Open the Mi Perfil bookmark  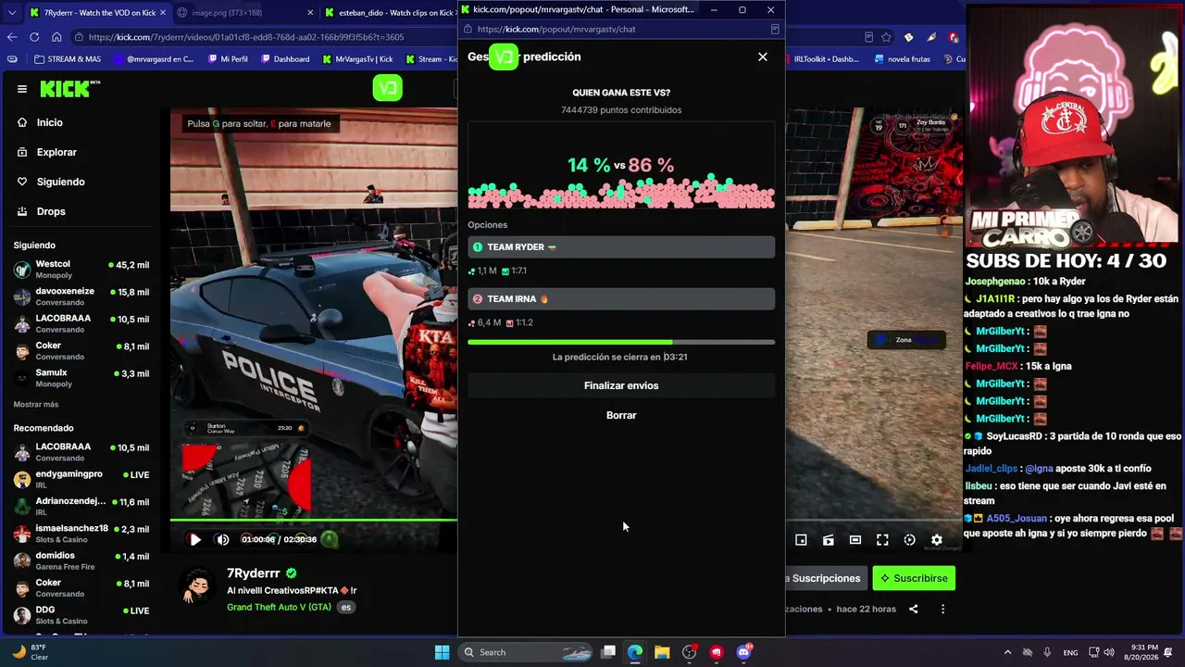click(227, 59)
